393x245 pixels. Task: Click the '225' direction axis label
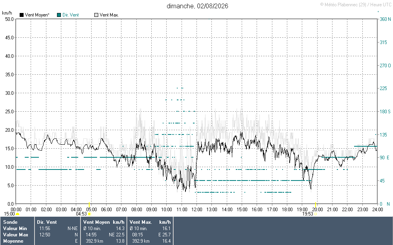click(x=383, y=88)
